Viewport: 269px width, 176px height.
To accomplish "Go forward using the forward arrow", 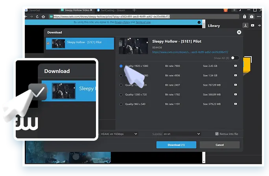I will pyautogui.click(x=31, y=16).
